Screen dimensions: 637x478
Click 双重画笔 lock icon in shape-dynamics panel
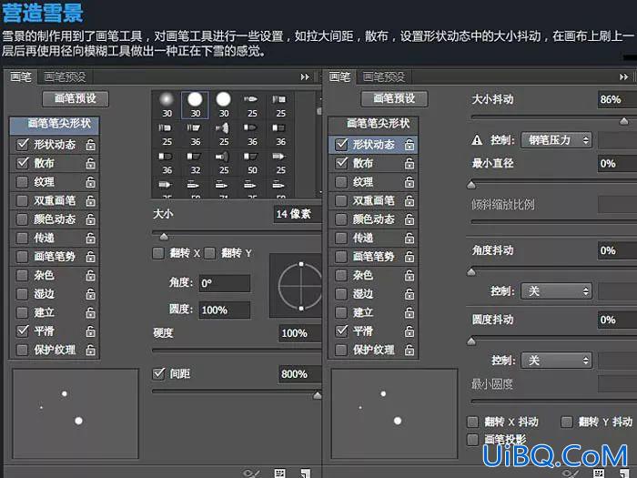coord(409,201)
